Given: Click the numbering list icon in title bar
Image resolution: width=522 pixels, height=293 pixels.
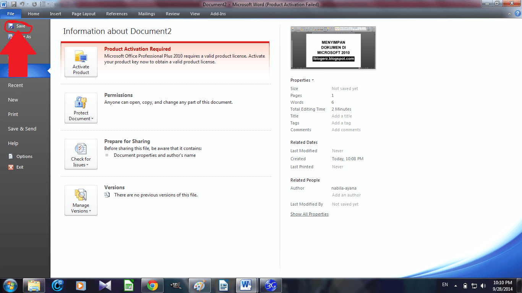Looking at the screenshot, I should point(43,4).
